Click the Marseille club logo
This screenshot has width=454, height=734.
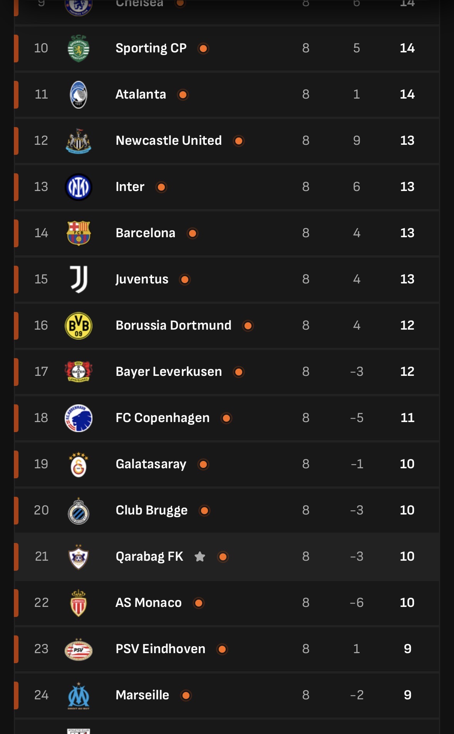click(x=79, y=695)
